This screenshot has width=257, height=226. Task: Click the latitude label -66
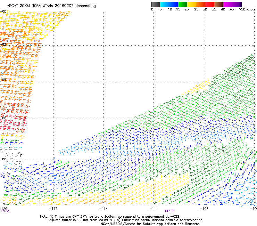(x=3, y=118)
